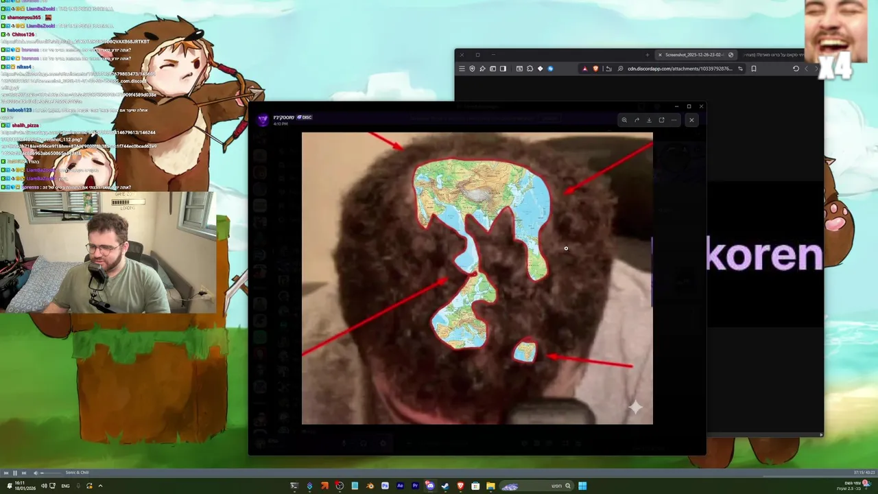The image size is (878, 494).
Task: Open system volume tray icon
Action: point(45,486)
